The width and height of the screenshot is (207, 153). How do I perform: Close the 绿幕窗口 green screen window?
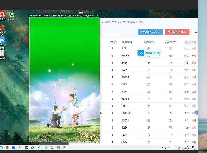(x=97, y=16)
